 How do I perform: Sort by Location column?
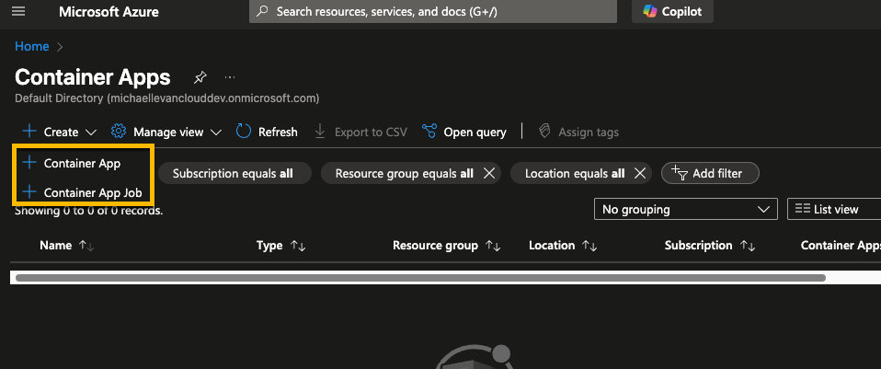point(552,246)
